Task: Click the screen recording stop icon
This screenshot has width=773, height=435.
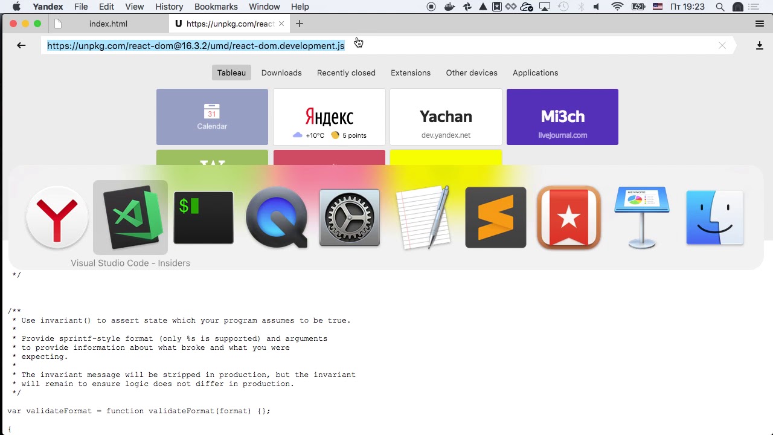Action: point(431,7)
